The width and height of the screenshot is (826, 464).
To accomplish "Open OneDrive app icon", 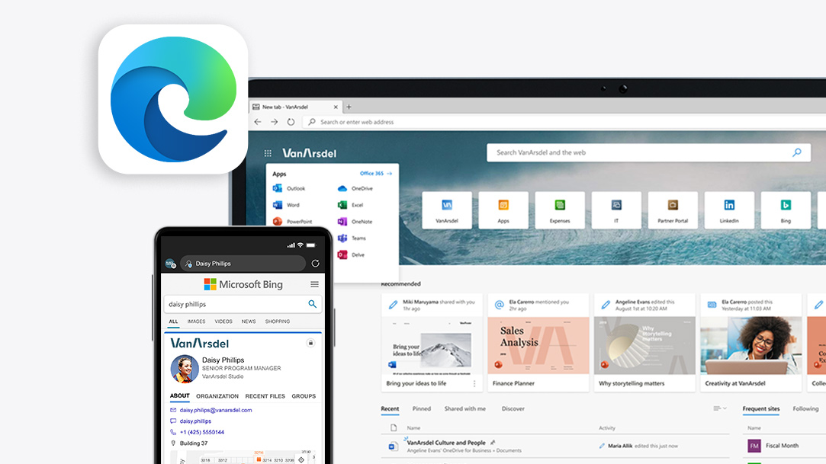I will pyautogui.click(x=341, y=188).
